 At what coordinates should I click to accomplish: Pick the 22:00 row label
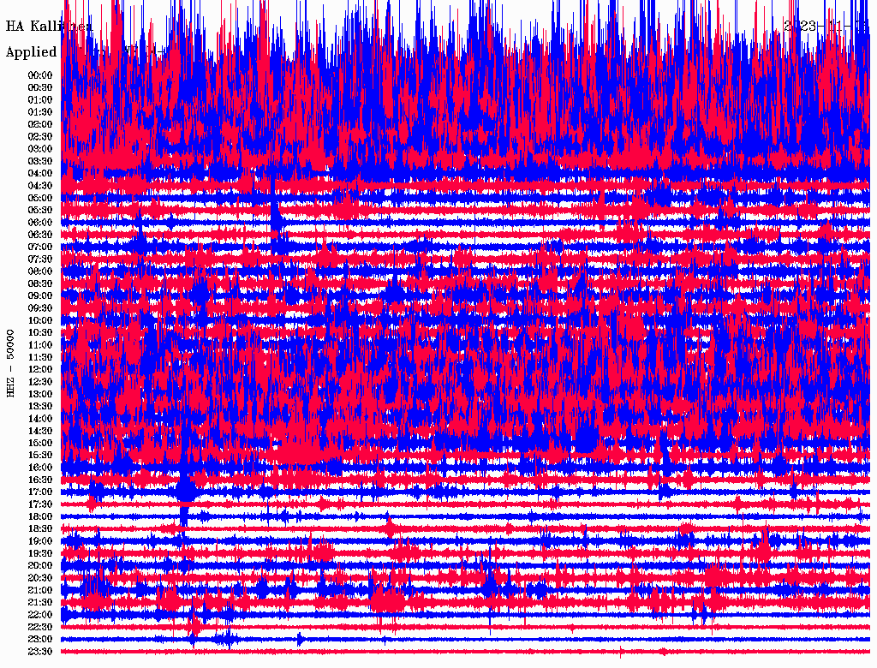(x=40, y=615)
